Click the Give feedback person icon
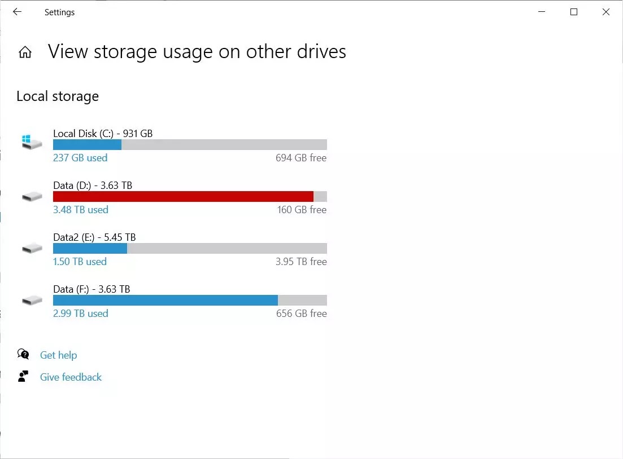Viewport: 623px width, 459px height. pos(23,377)
